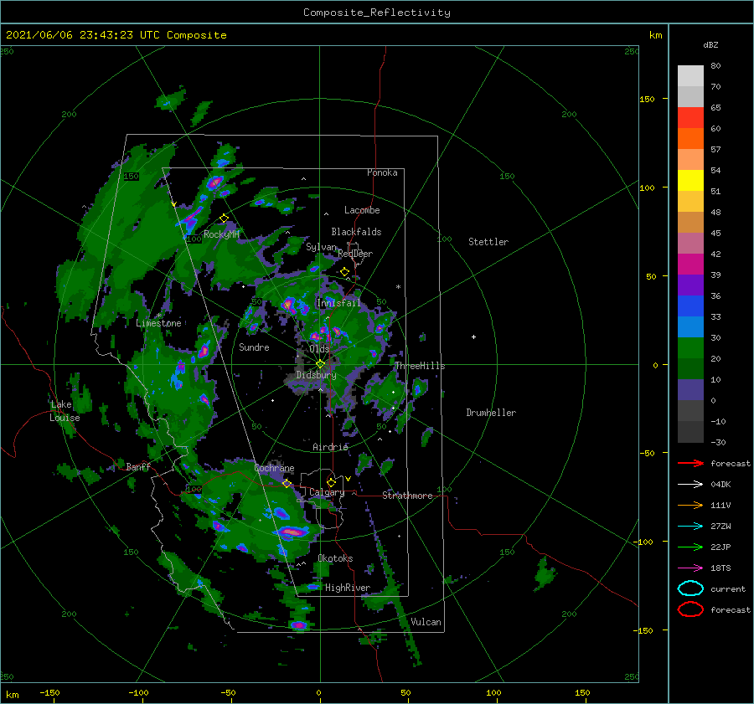Click the Lake Louise label
Screen dimensions: 754x704
[65, 411]
